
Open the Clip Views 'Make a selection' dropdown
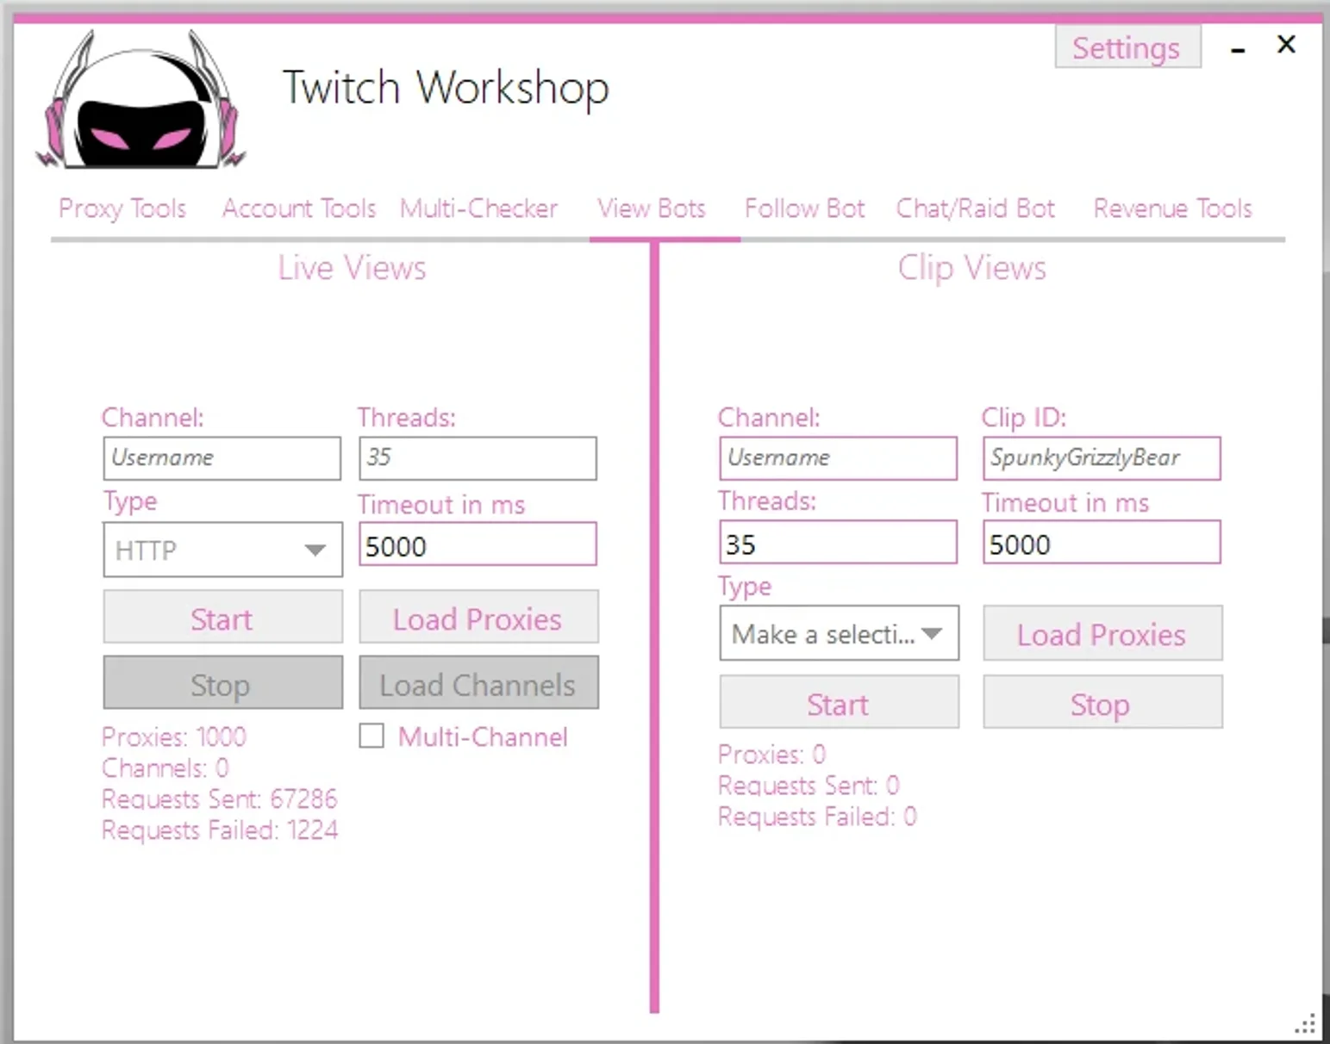(x=839, y=634)
